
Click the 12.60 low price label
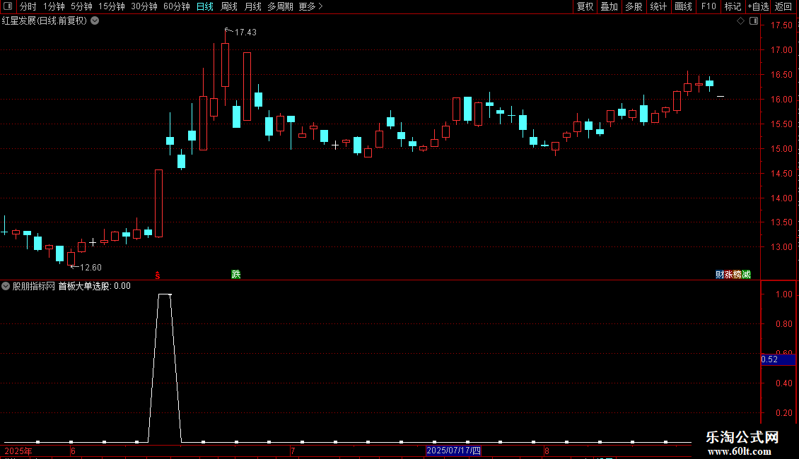coord(91,267)
